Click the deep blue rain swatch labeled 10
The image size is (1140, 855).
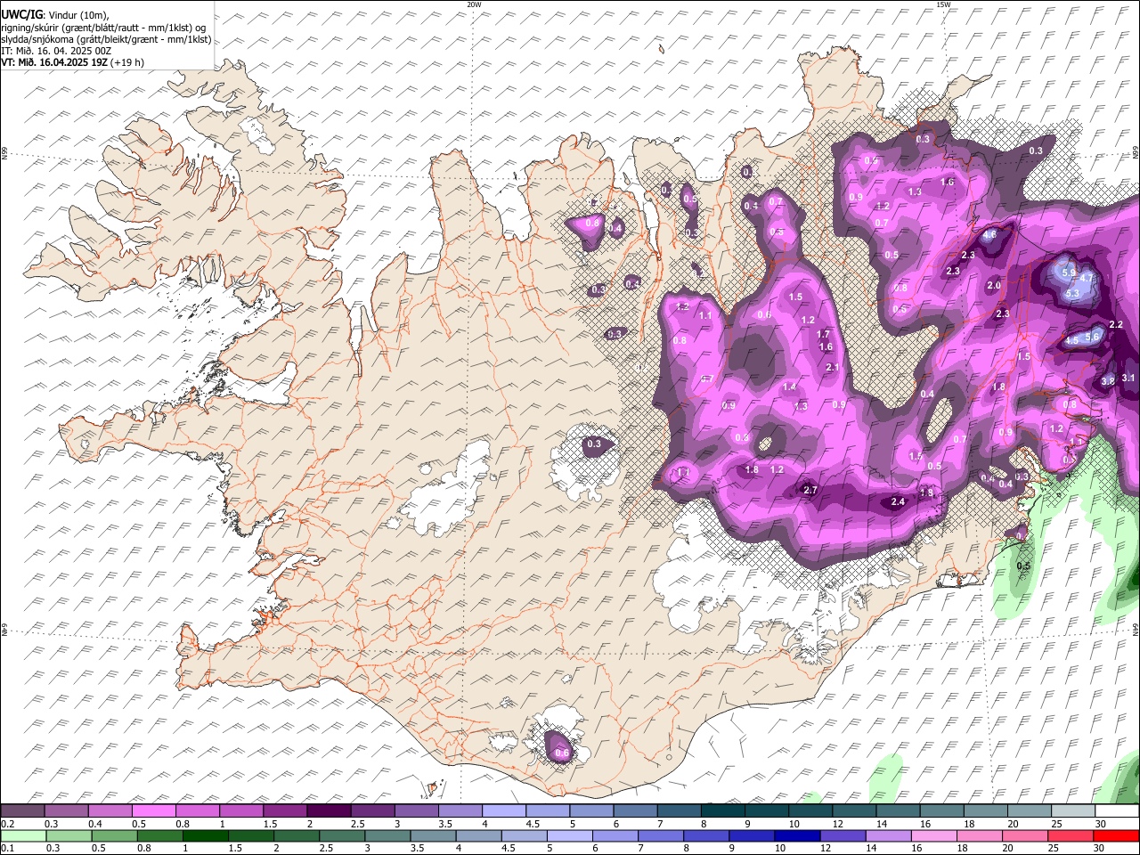(797, 835)
